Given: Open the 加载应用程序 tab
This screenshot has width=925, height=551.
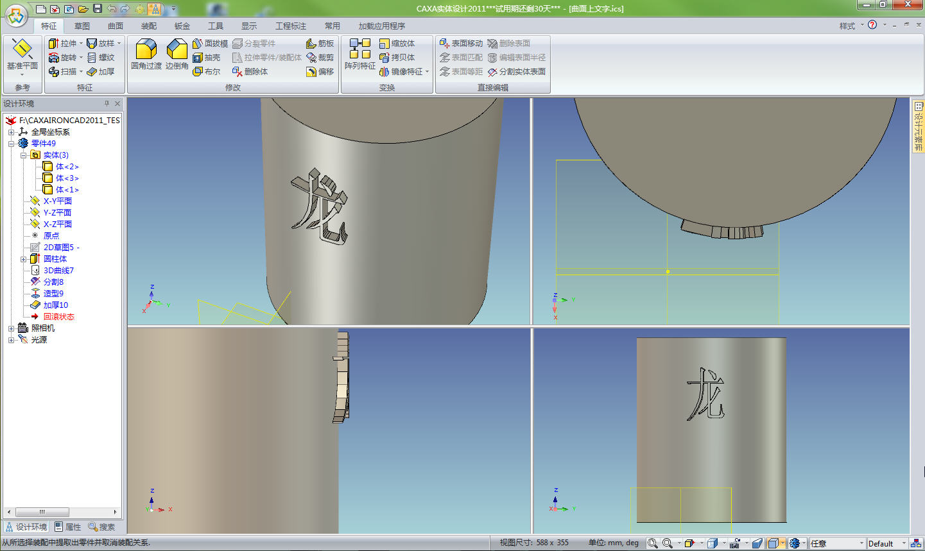Looking at the screenshot, I should point(382,26).
